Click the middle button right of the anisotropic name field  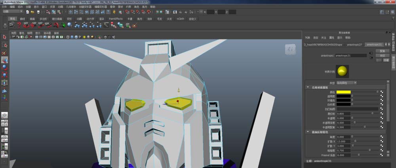383,56
